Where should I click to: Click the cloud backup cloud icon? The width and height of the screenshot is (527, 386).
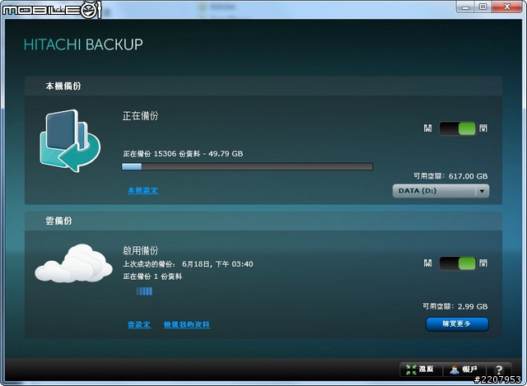click(73, 263)
